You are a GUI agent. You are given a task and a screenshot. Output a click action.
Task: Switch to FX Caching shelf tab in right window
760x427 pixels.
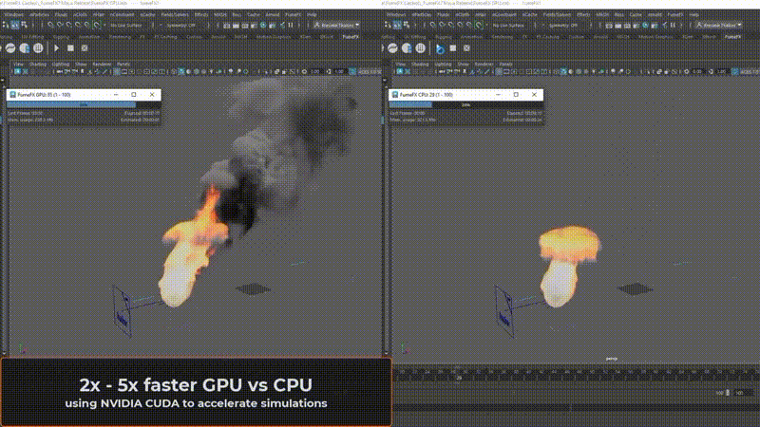[x=548, y=37]
